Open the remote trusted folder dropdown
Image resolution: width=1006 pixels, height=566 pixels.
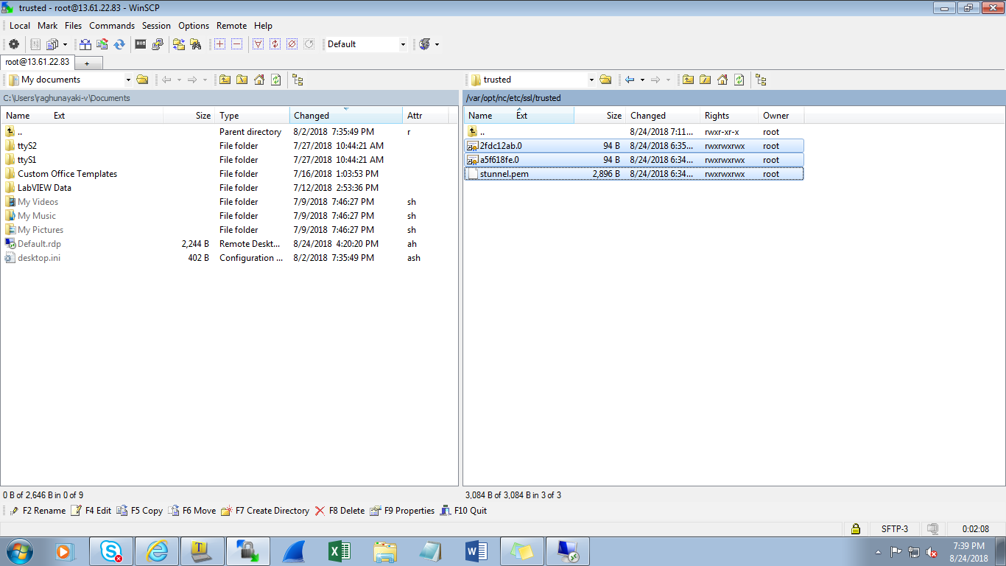pyautogui.click(x=591, y=80)
